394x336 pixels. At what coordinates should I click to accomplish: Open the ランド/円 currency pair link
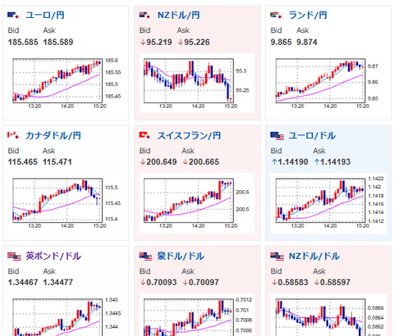(x=308, y=15)
